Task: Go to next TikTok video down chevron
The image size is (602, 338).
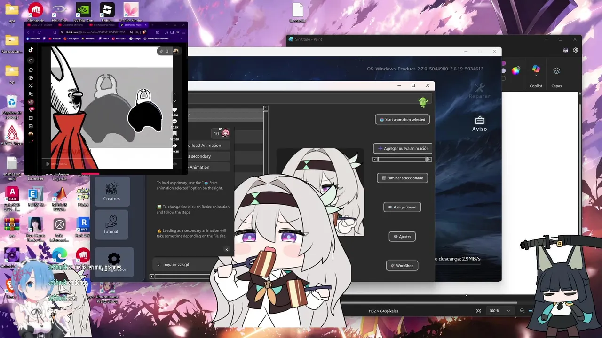Action: 174,101
